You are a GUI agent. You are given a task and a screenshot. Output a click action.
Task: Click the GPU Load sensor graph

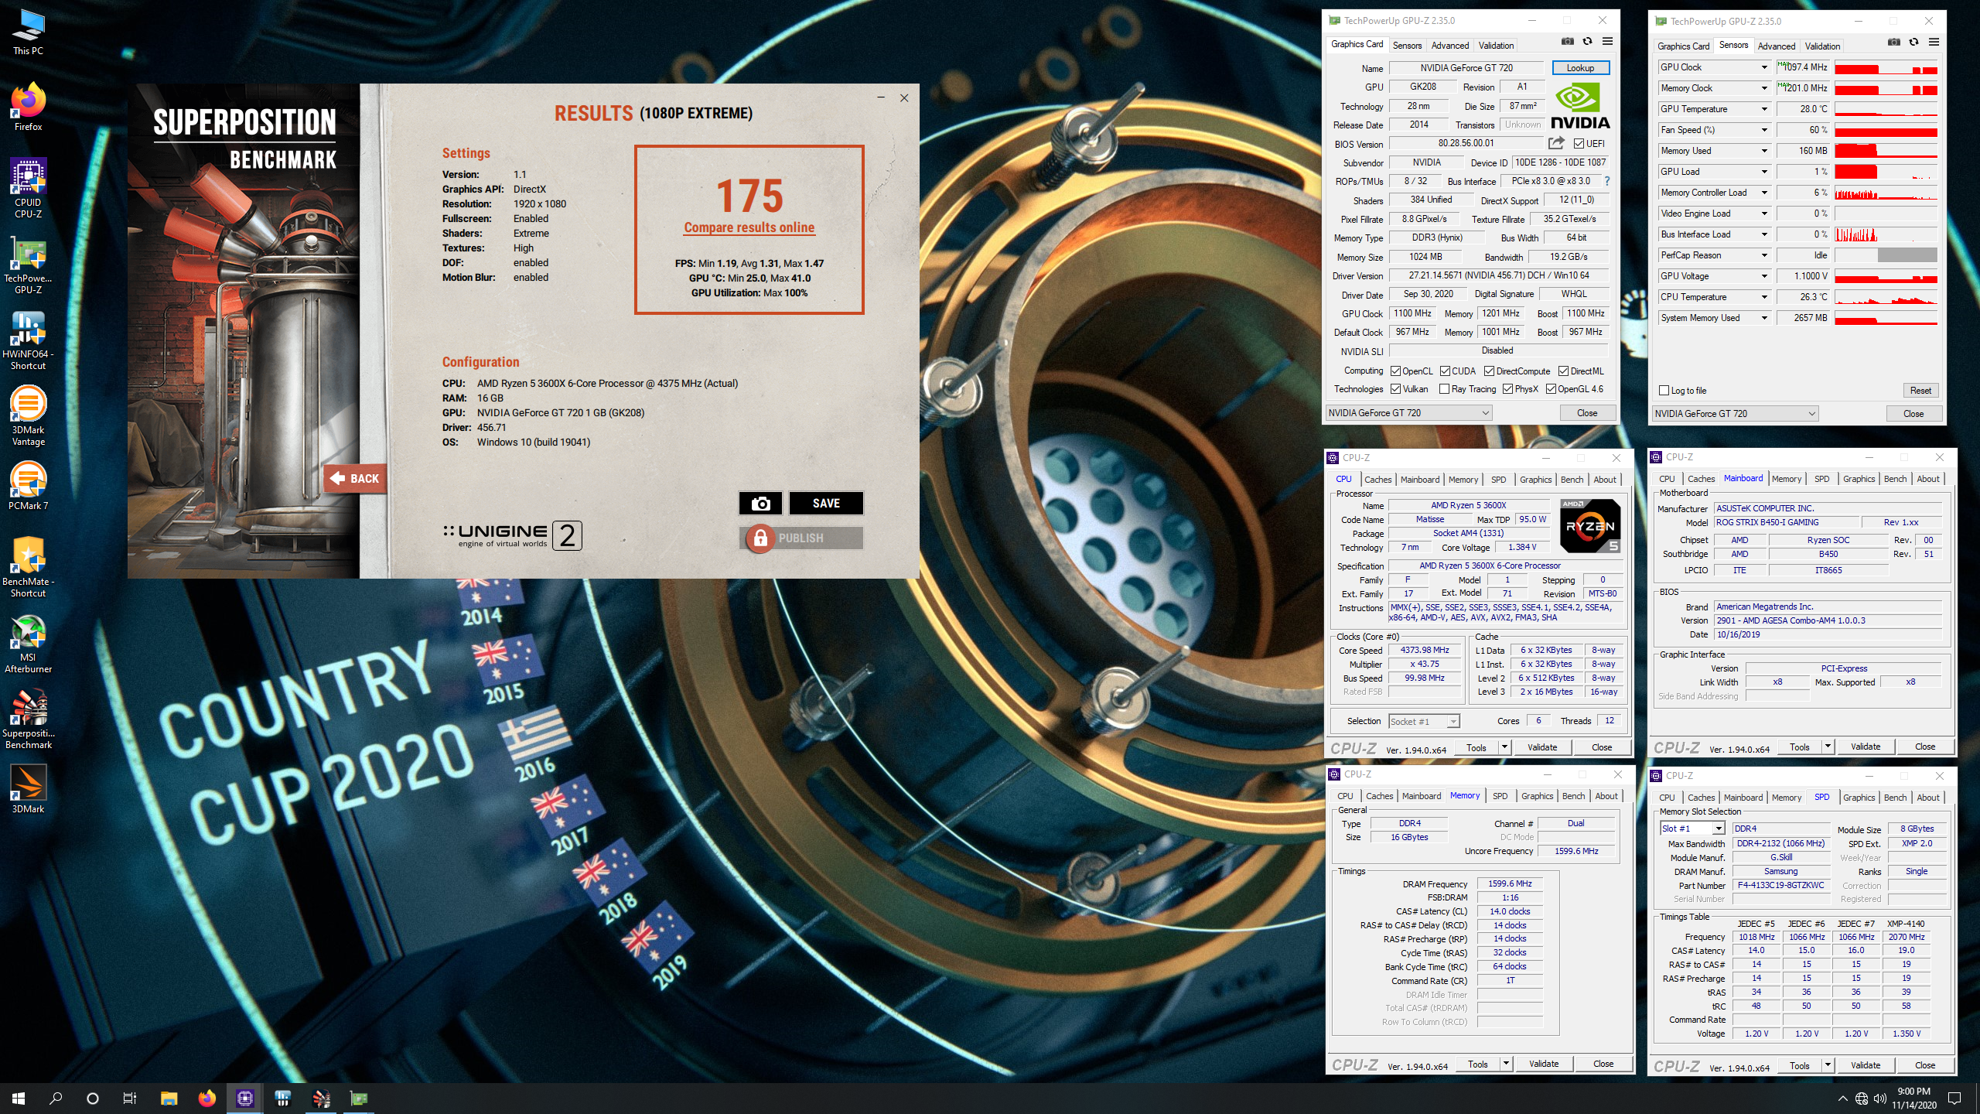pos(1886,172)
